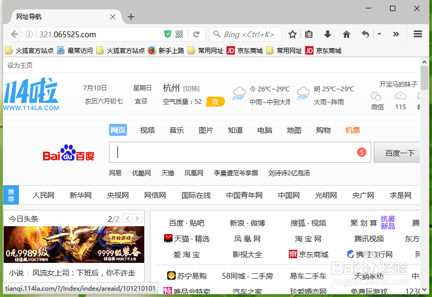Show previous headline with left arrow
Viewport: 432px width, 297px height.
coord(127,219)
